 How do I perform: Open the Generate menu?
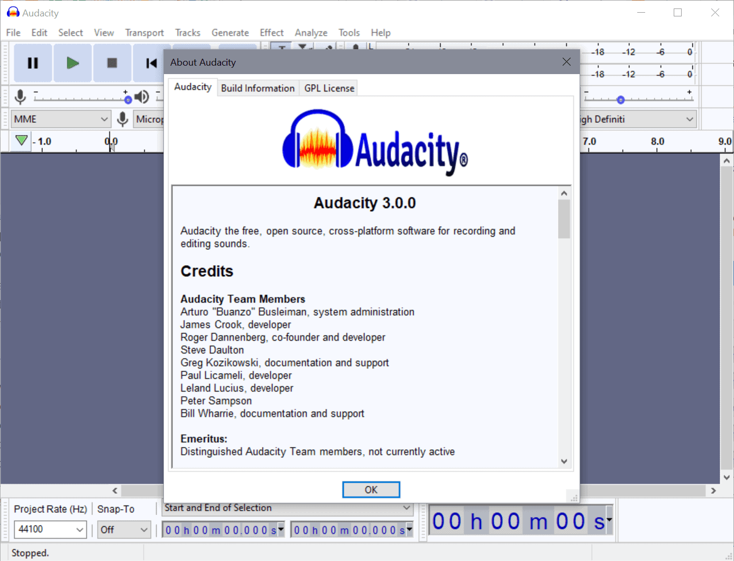pos(230,33)
